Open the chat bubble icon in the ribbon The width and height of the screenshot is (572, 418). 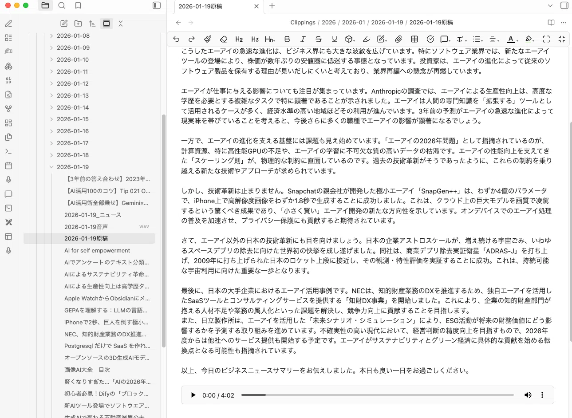8,194
